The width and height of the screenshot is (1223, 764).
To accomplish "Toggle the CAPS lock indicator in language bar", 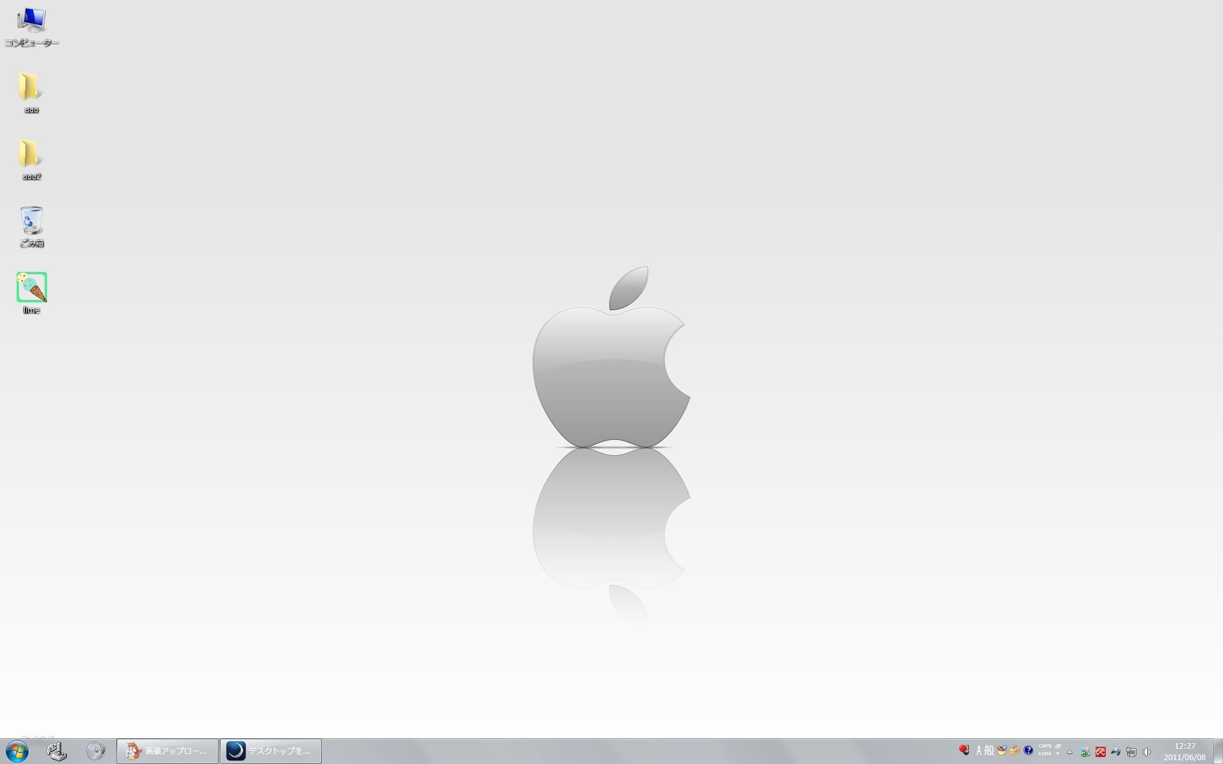I will pyautogui.click(x=1045, y=746).
